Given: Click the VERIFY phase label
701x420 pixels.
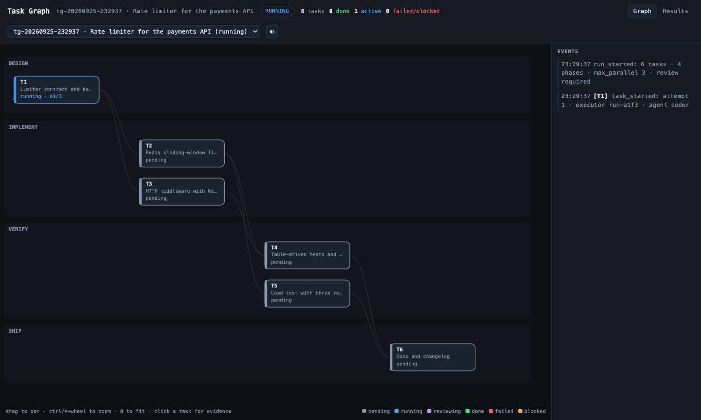Looking at the screenshot, I should [x=18, y=229].
